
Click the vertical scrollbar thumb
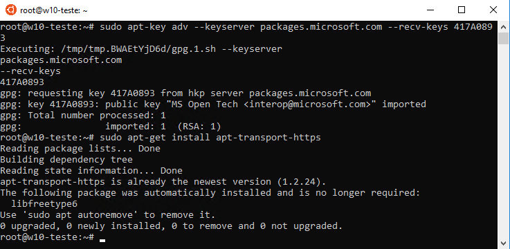[x=503, y=38]
